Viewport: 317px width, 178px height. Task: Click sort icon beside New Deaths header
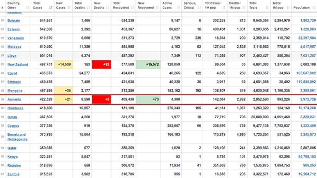(x=107, y=8)
